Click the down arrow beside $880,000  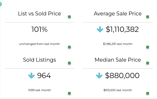click(x=99, y=75)
